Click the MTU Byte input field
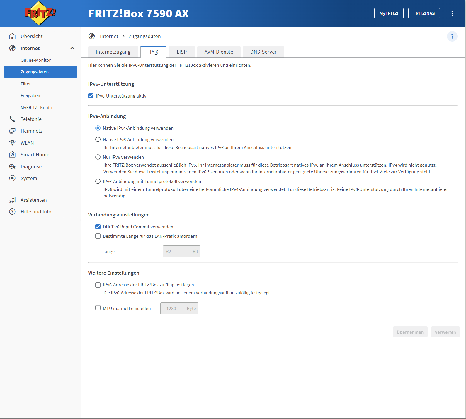This screenshot has height=419, width=466. tap(179, 309)
